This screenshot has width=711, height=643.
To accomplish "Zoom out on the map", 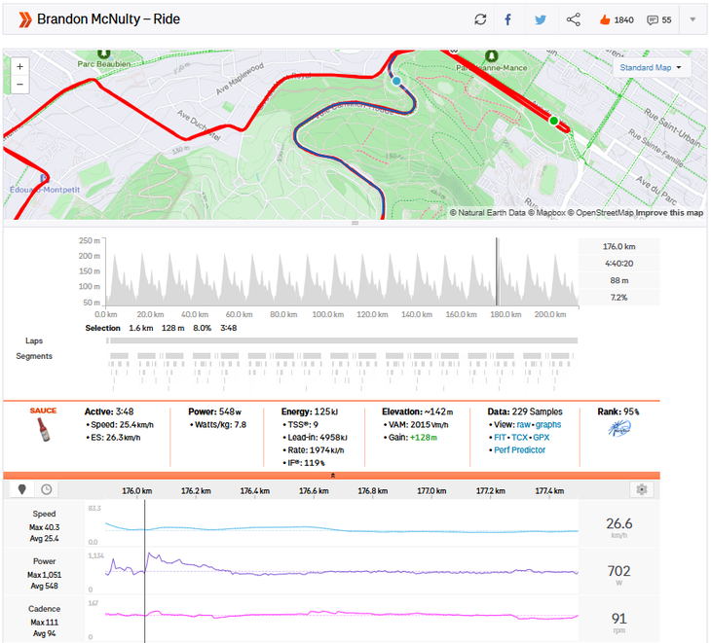I will pyautogui.click(x=20, y=85).
